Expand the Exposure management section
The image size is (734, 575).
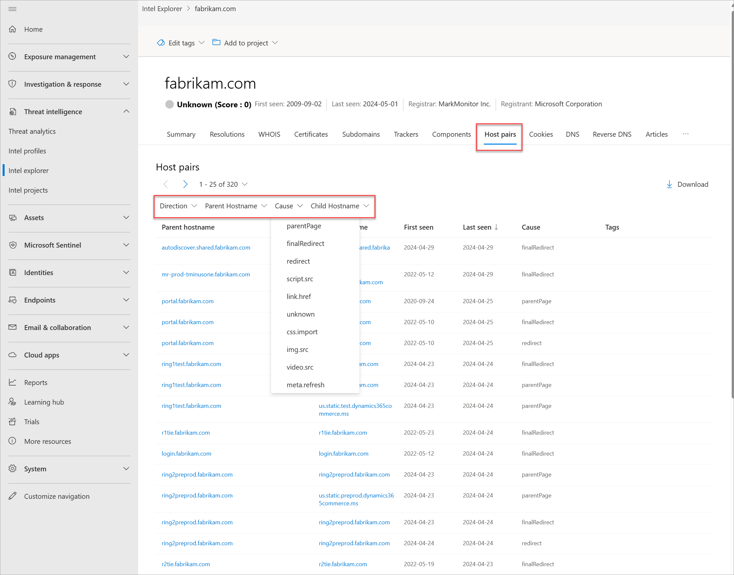126,57
